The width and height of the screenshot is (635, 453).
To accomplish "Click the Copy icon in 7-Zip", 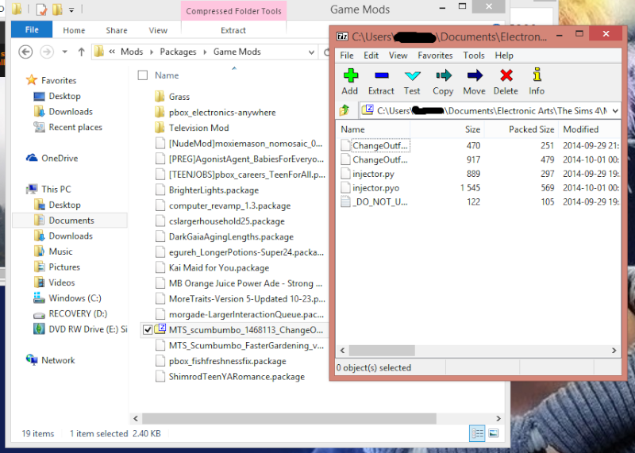I will click(443, 82).
